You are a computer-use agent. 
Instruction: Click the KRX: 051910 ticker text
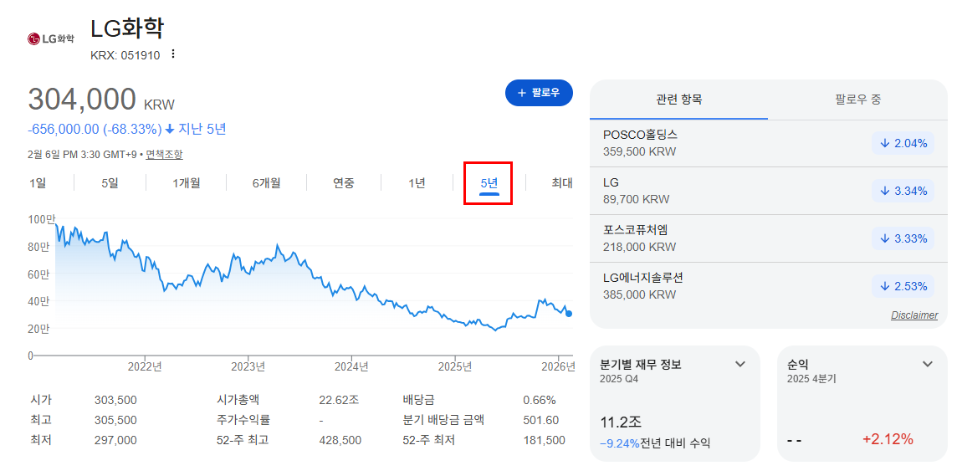[125, 55]
